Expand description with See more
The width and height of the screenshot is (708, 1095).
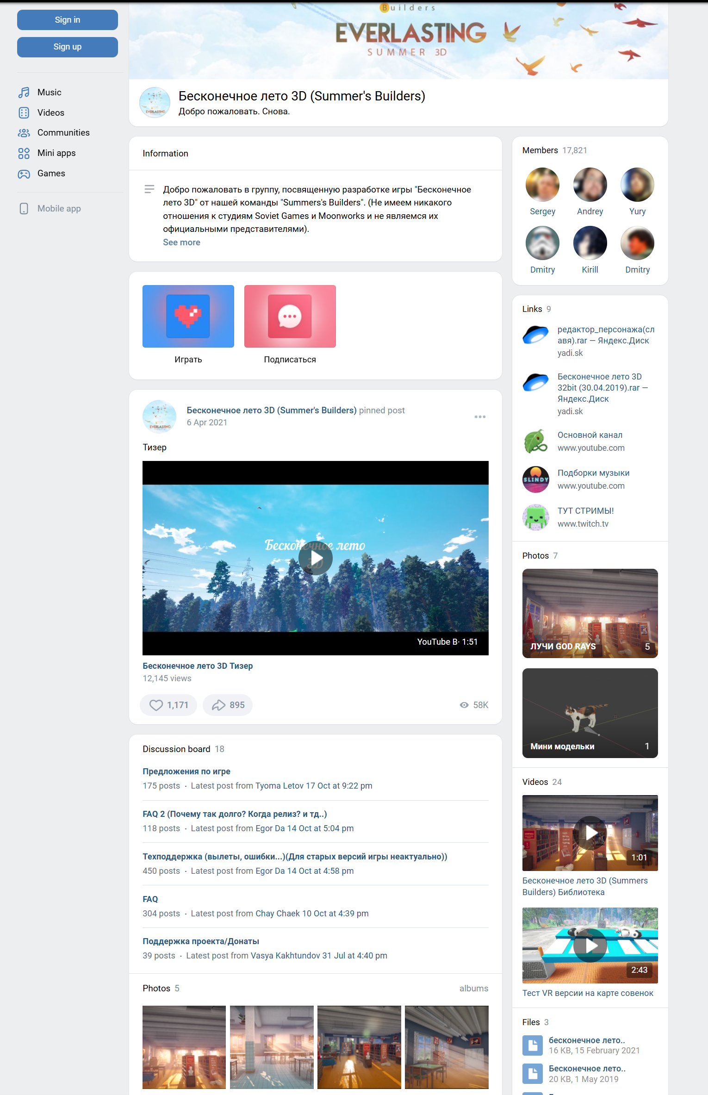[181, 243]
